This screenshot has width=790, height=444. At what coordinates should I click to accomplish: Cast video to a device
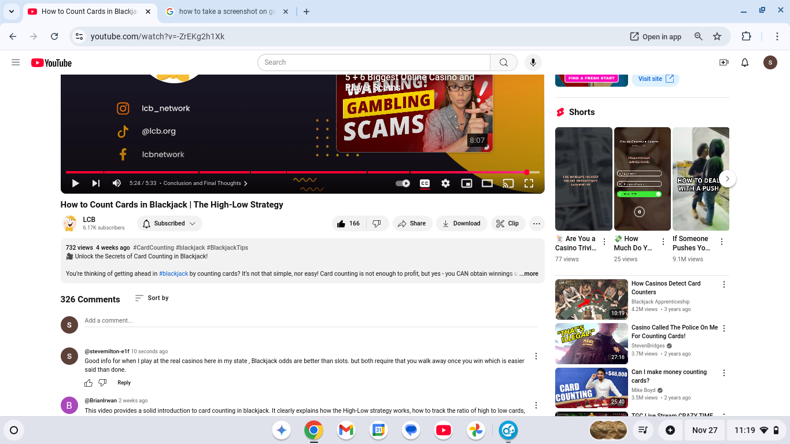[x=508, y=183]
